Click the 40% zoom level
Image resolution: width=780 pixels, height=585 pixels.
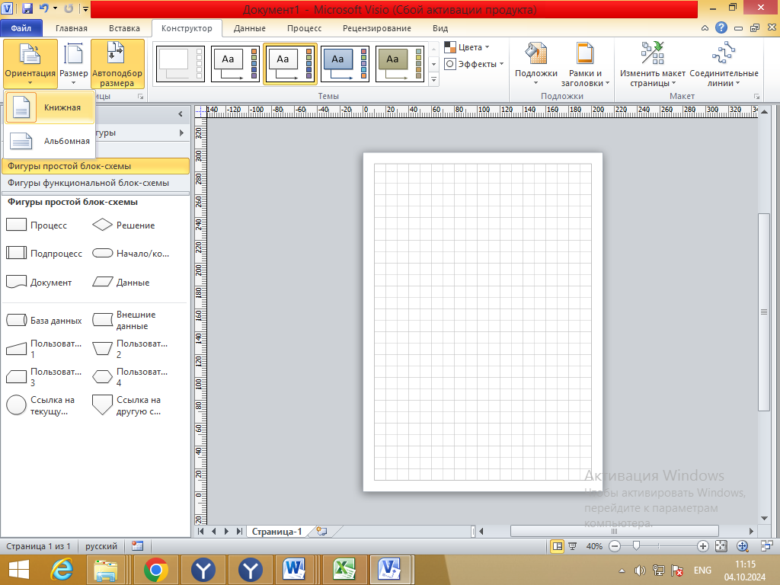coord(594,546)
